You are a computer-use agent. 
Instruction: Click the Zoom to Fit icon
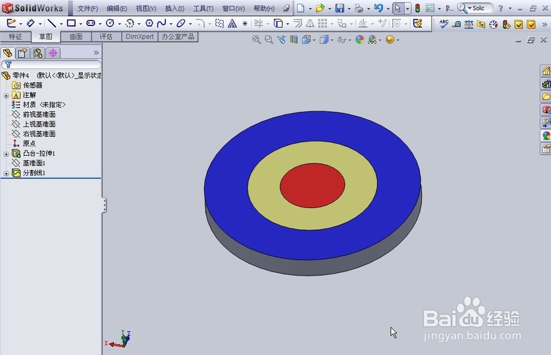(x=257, y=40)
